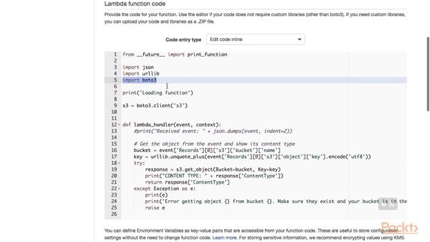
Task: Click line number 10 in gutter
Action: click(x=114, y=112)
